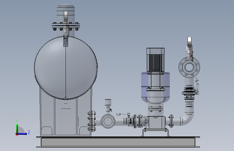The height and width of the screenshot is (151, 234).
Task: Select the pressure gauge above the outlet flange
Action: tap(189, 42)
